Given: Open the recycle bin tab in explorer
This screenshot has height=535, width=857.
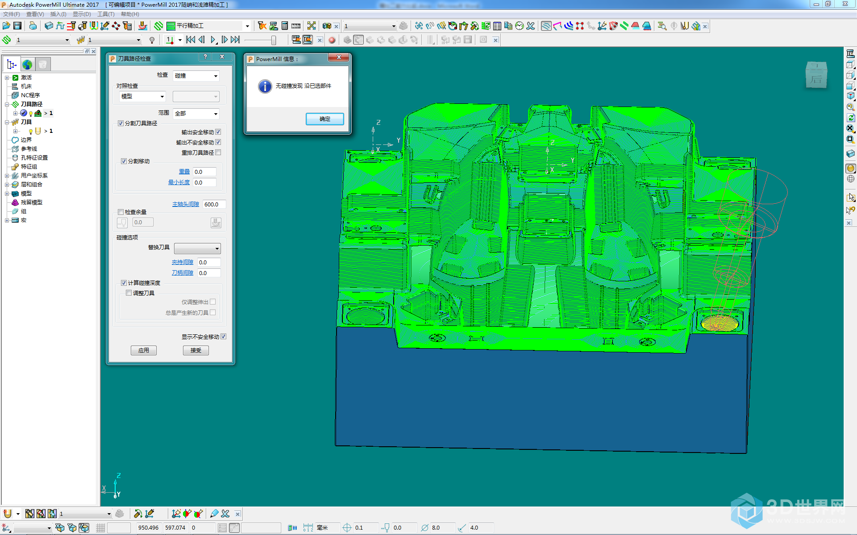Looking at the screenshot, I should (42, 64).
